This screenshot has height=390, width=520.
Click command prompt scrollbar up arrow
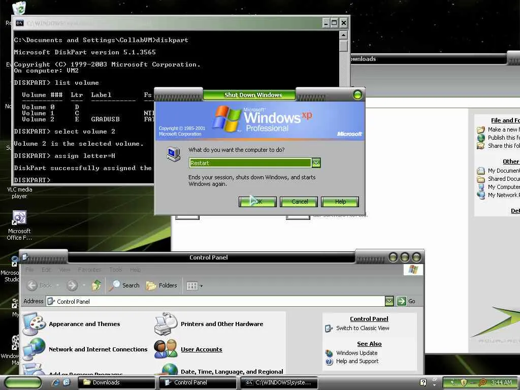pyautogui.click(x=344, y=35)
